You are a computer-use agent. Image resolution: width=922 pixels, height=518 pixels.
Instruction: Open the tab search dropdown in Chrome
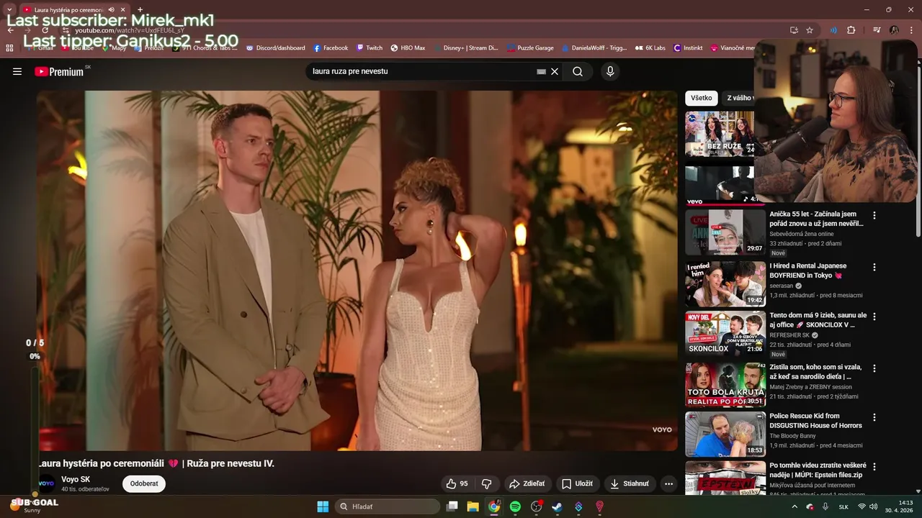coord(9,9)
